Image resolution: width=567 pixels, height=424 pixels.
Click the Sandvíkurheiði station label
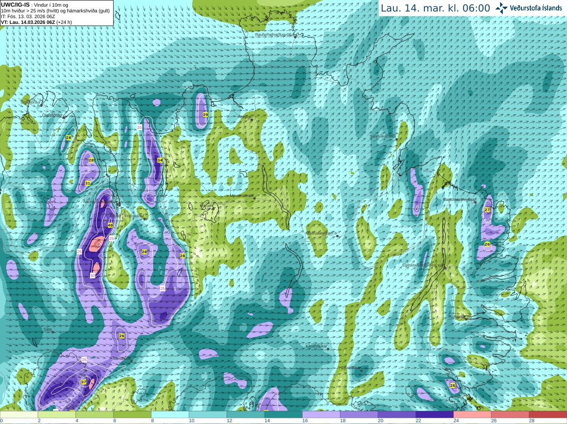(x=383, y=136)
